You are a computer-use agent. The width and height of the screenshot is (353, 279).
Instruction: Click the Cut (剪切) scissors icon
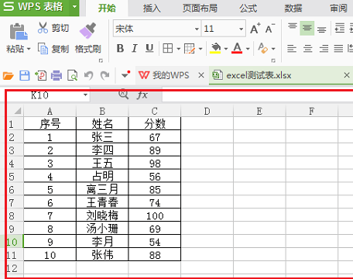(x=43, y=28)
